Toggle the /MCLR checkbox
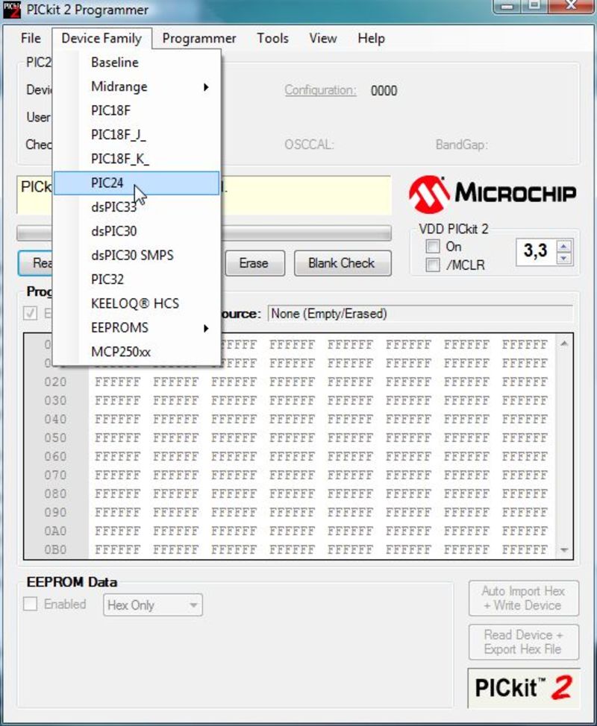The height and width of the screenshot is (726, 597). [x=433, y=265]
